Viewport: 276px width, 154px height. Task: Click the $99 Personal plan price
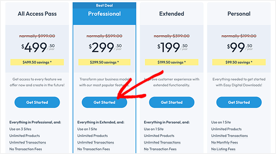[240, 47]
